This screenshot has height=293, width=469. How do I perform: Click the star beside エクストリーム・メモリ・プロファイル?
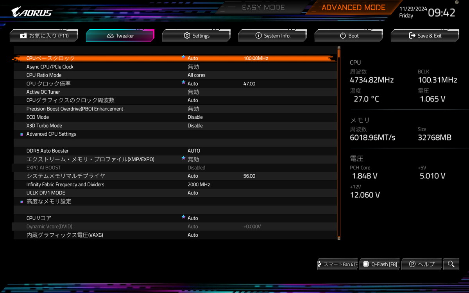(183, 158)
